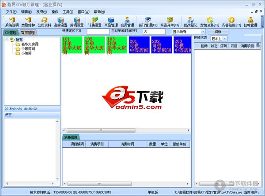This screenshot has height=196, width=265.
Task: Collapse the 所有 tree node
Action: pos(7,40)
